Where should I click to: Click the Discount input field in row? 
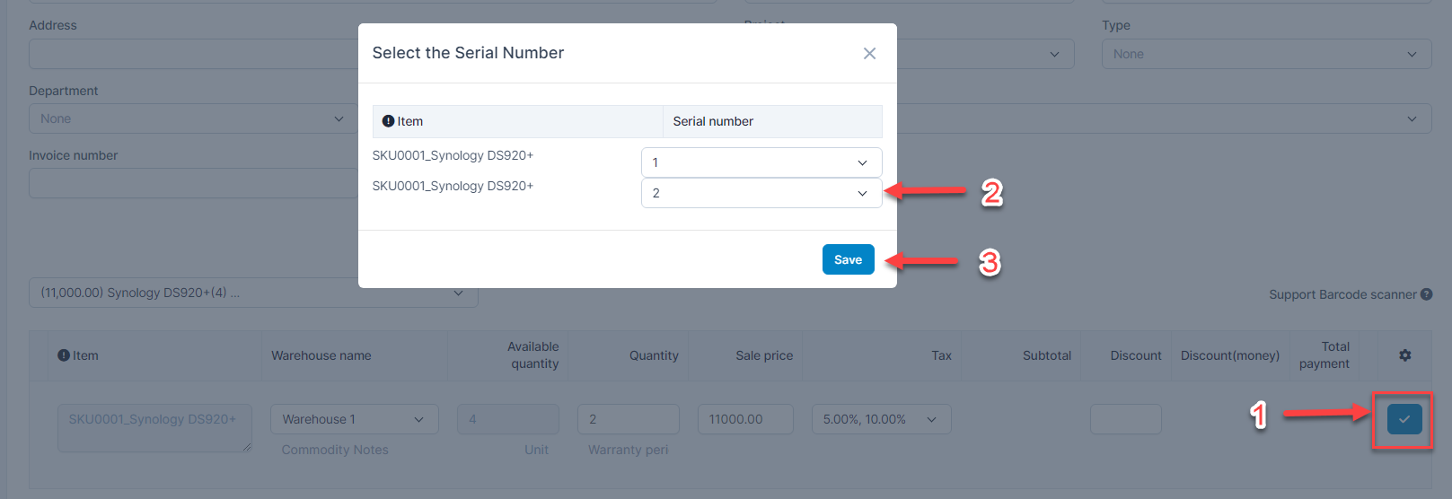click(x=1125, y=419)
